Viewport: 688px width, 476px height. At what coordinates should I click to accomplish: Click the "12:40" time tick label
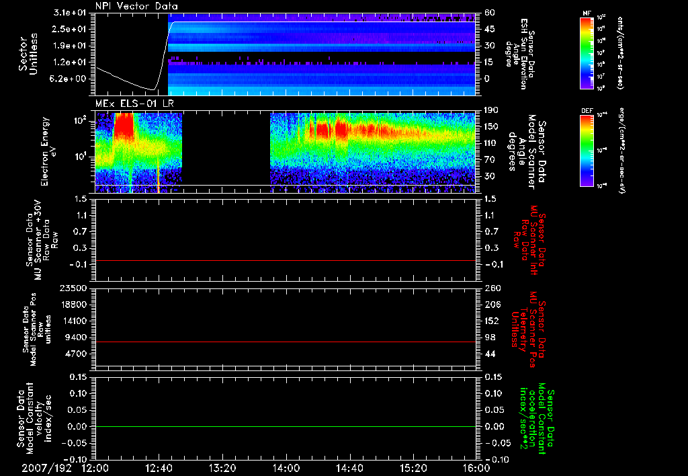[x=159, y=468]
